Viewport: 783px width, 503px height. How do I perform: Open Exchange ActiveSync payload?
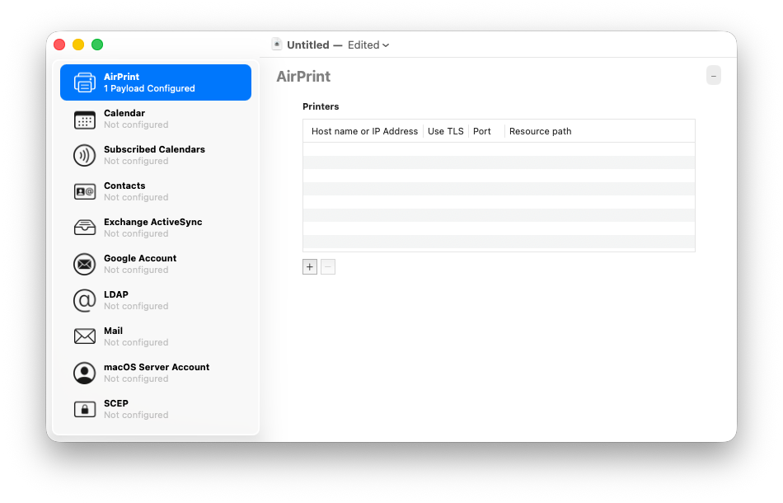coord(156,228)
